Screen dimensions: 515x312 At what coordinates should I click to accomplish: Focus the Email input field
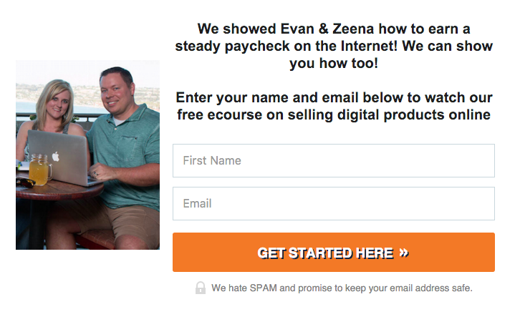[334, 203]
